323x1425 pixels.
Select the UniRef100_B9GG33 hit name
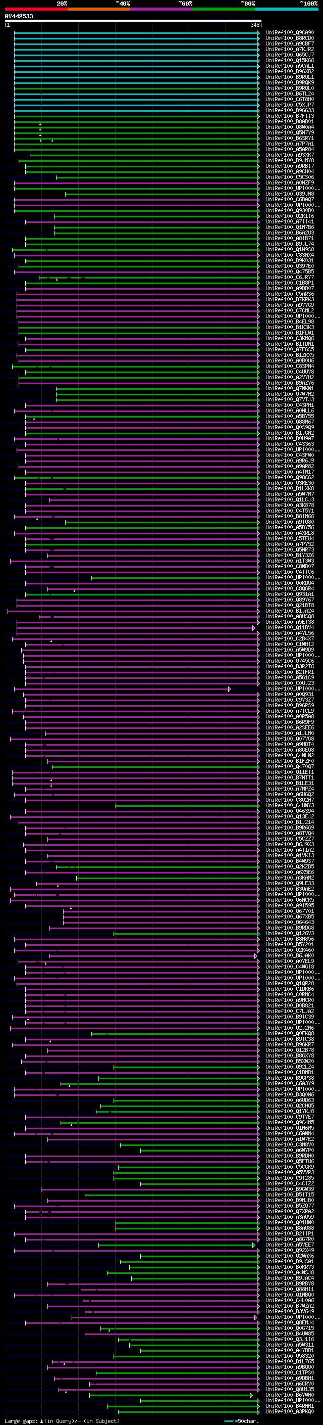290,111
